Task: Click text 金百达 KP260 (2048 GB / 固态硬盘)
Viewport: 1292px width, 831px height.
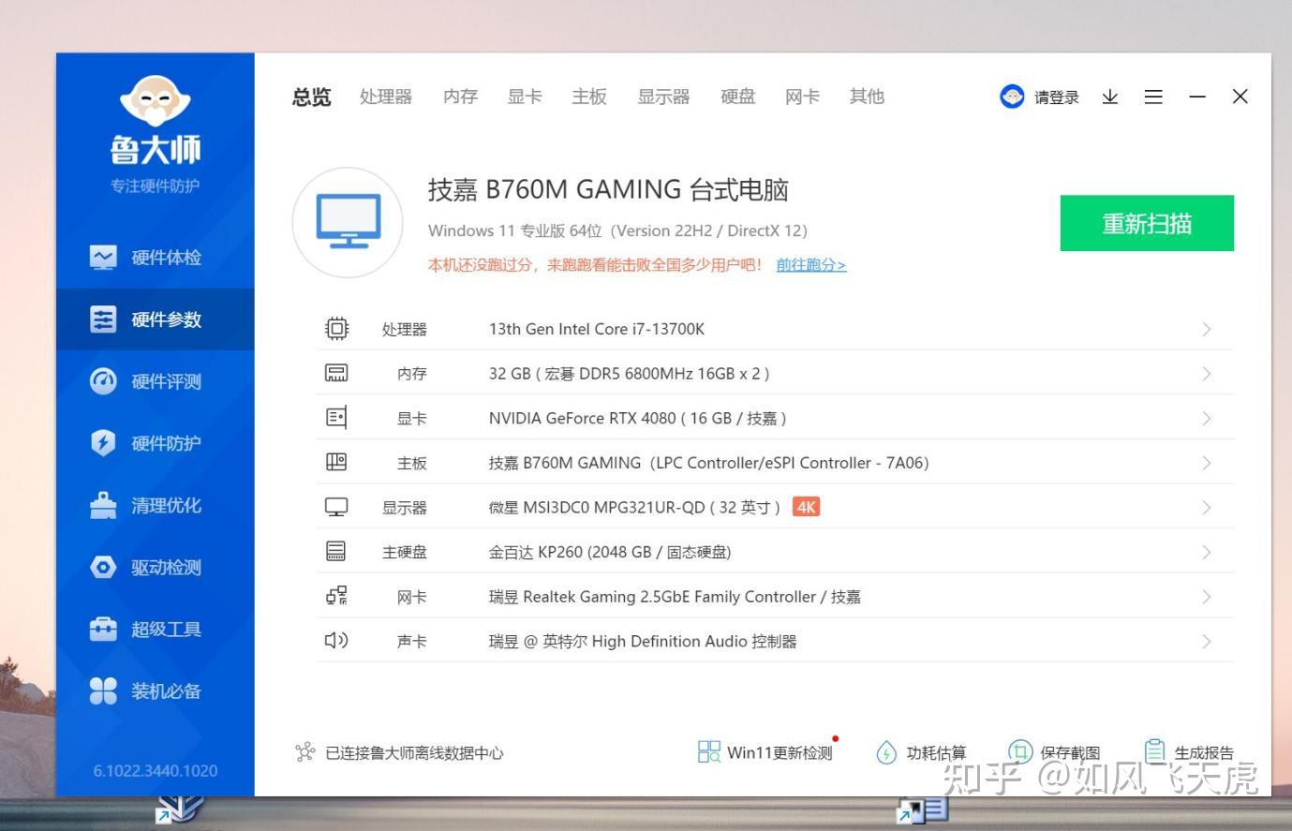Action: coord(610,552)
